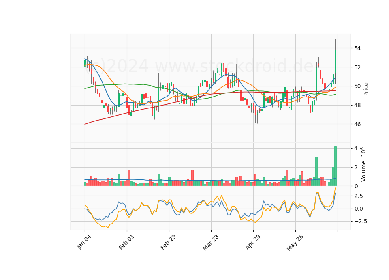Click the oscillator axis value 2.5
The image size is (389, 280).
(x=358, y=196)
